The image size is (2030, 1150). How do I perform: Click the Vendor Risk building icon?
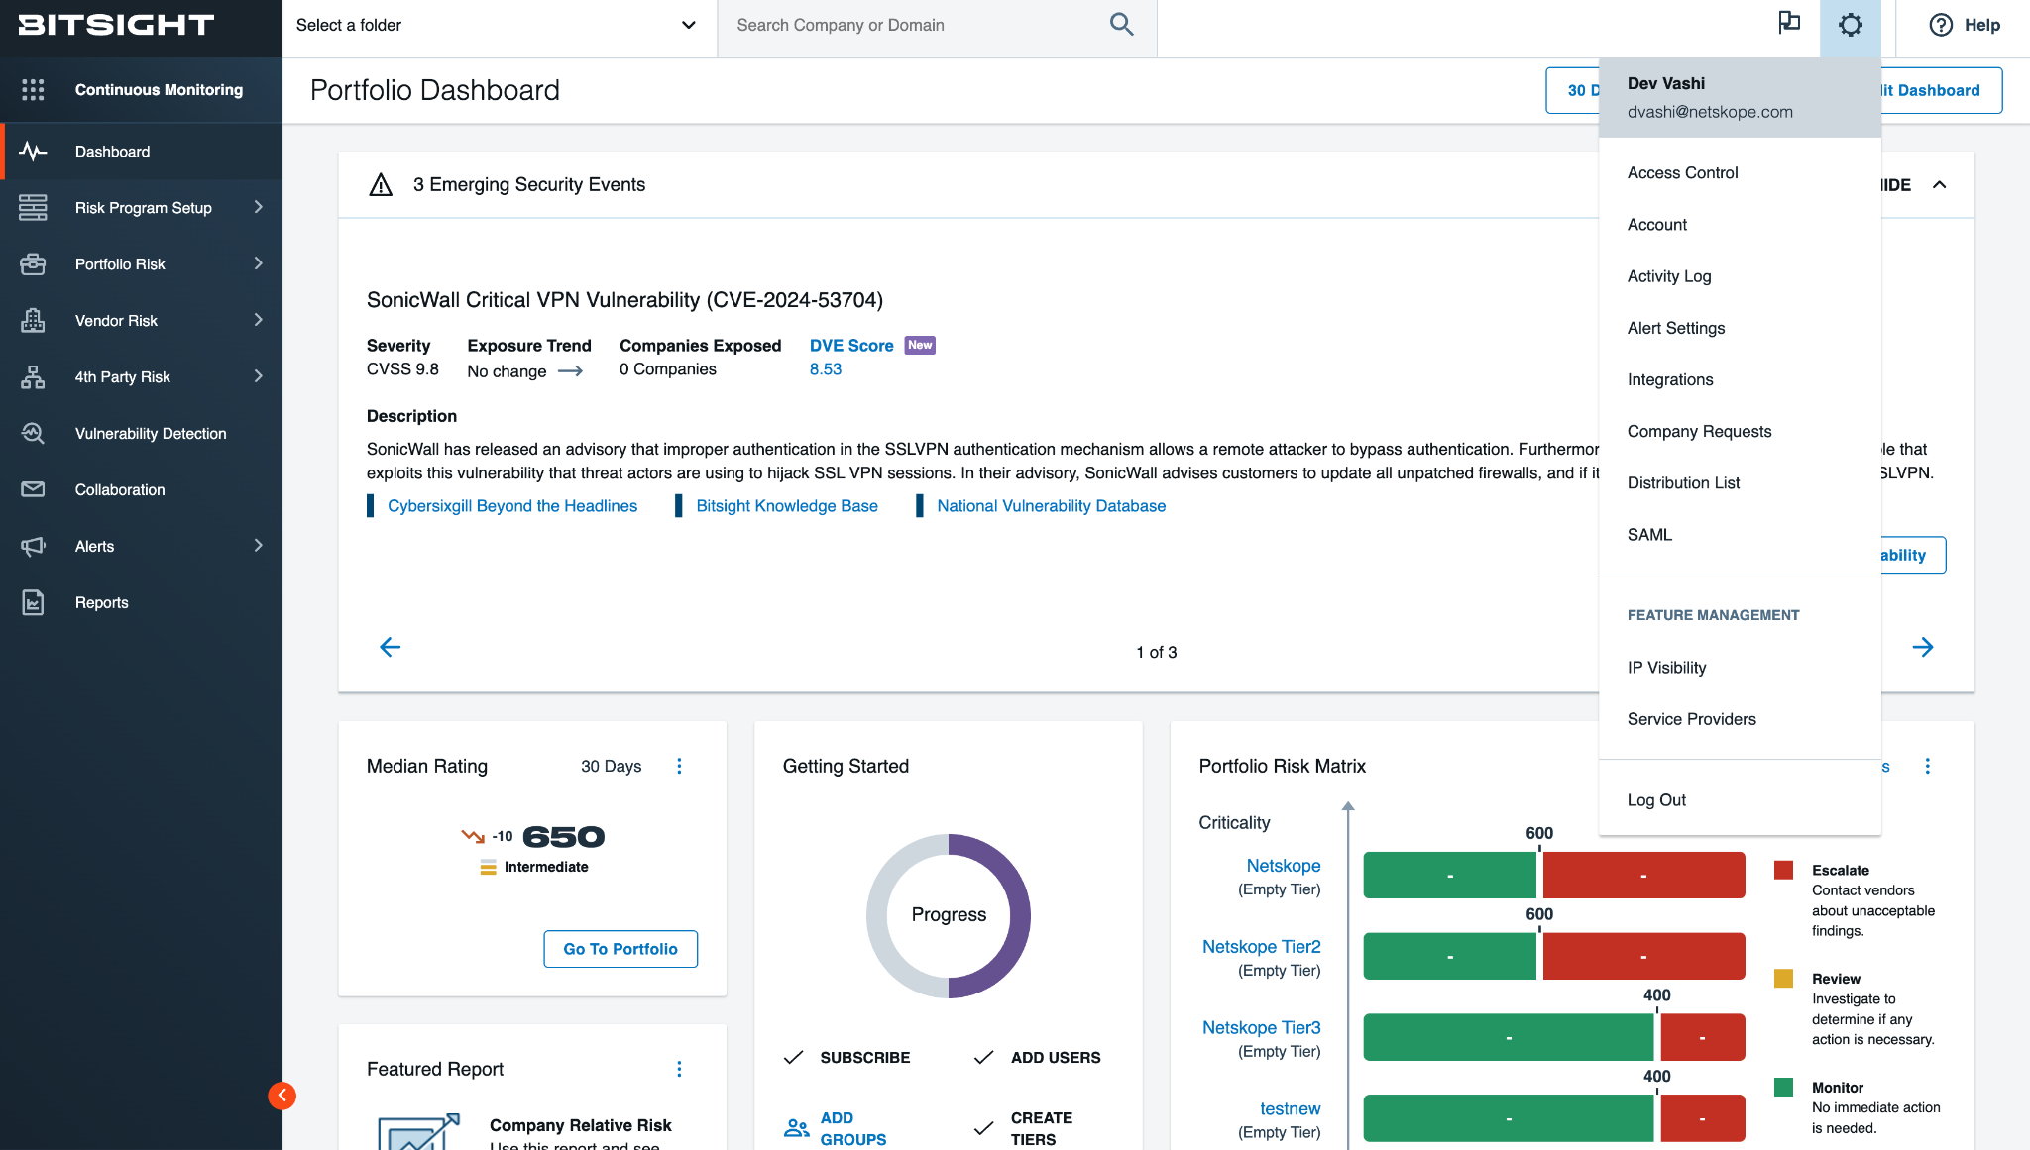coord(33,320)
